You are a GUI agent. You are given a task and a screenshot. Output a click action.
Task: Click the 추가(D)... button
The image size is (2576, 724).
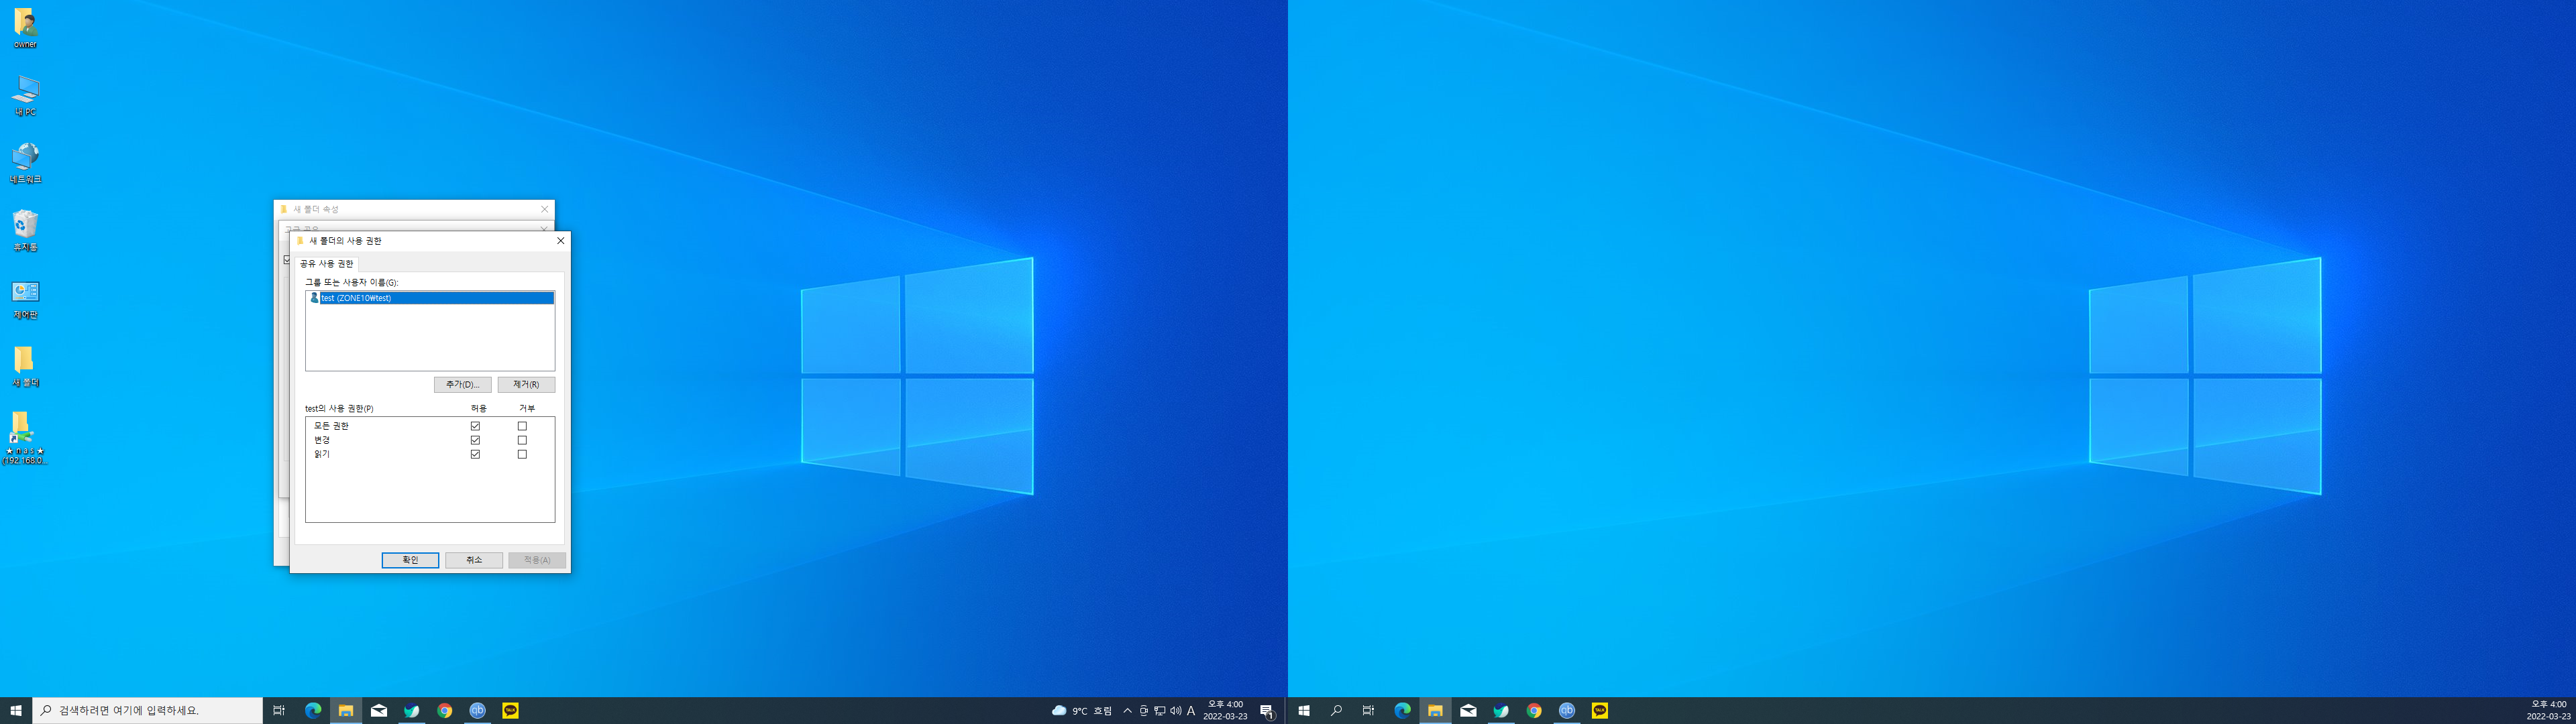462,385
